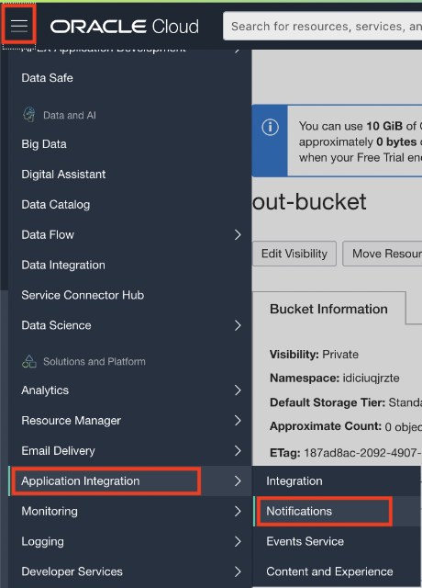The image size is (422, 588).
Task: Expand the Application Integration chevron
Action: click(238, 481)
